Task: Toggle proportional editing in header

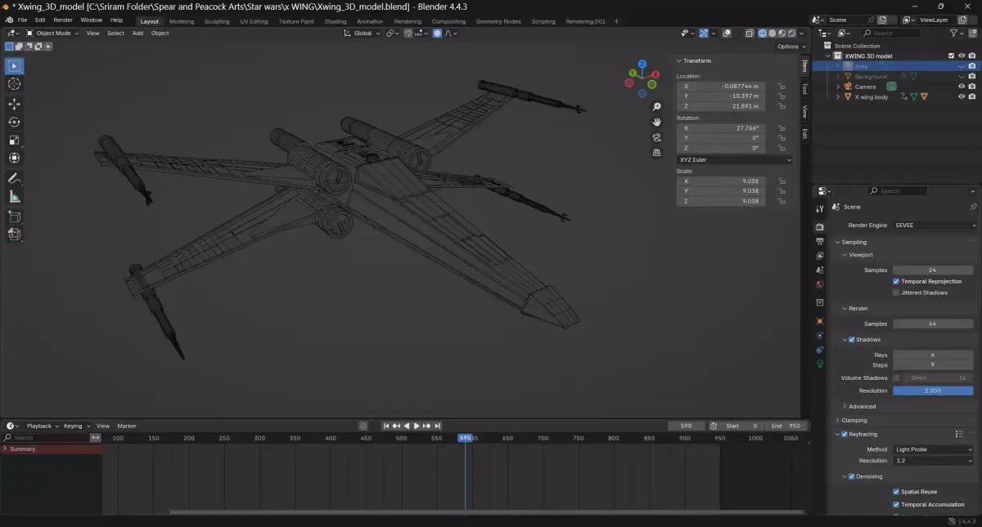Action: 438,33
